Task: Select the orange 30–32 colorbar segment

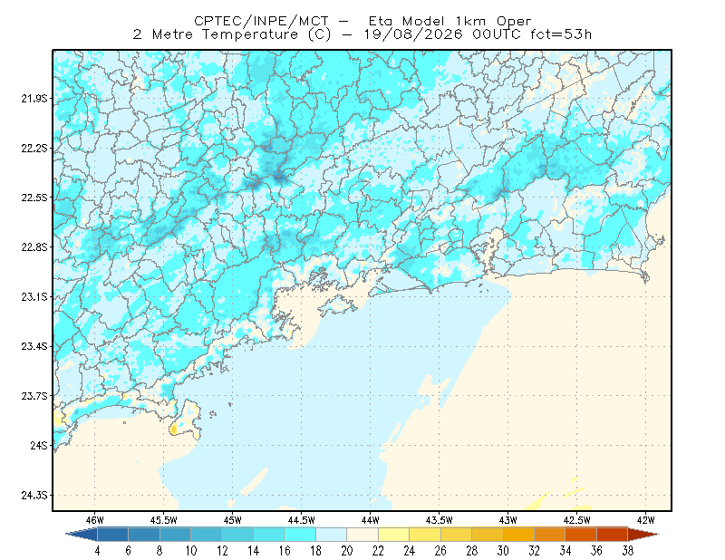Action: [x=518, y=535]
